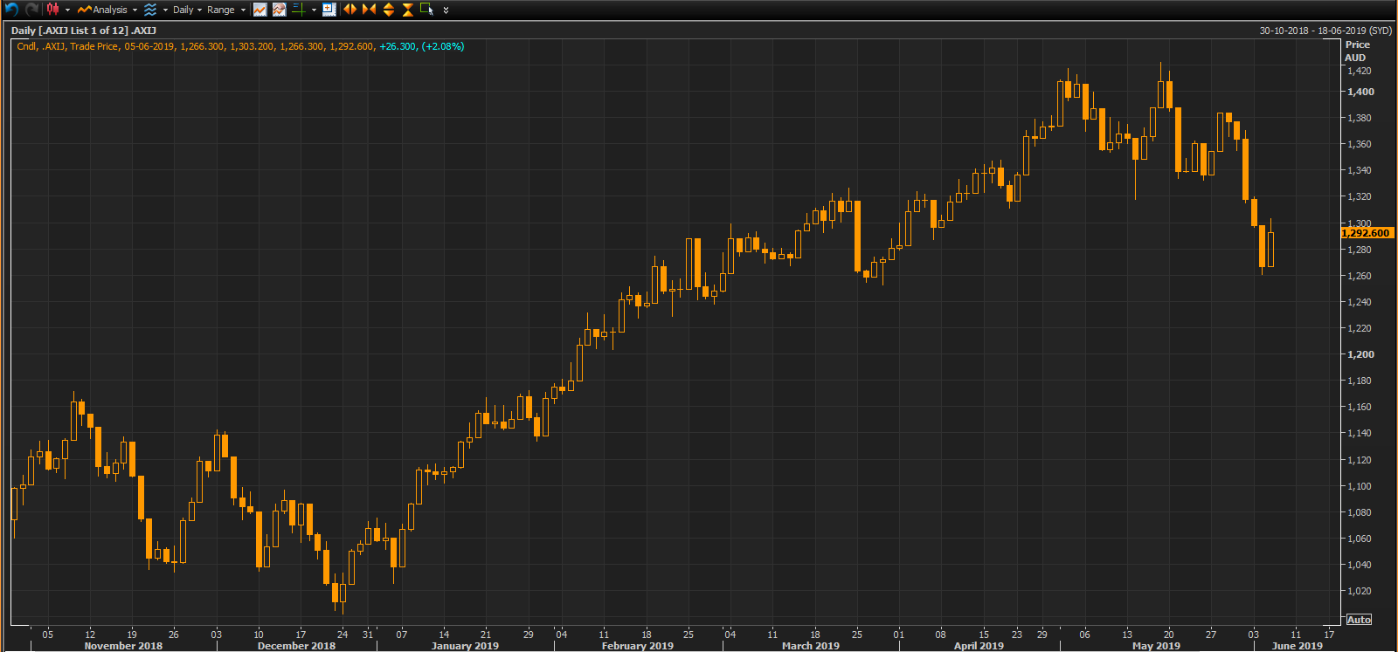Viewport: 1398px width, 652px height.
Task: Click the horizontal expand arrows icon
Action: click(349, 10)
